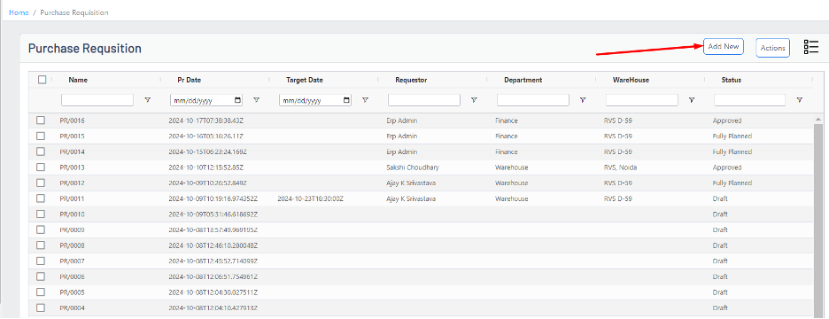Focus the Department filter text field
The height and width of the screenshot is (319, 829).
(x=533, y=100)
